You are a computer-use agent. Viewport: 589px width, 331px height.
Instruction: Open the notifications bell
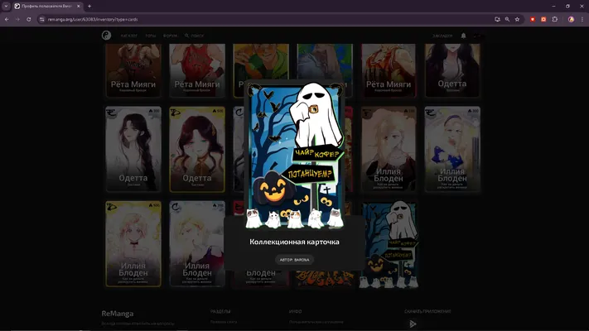(x=464, y=36)
